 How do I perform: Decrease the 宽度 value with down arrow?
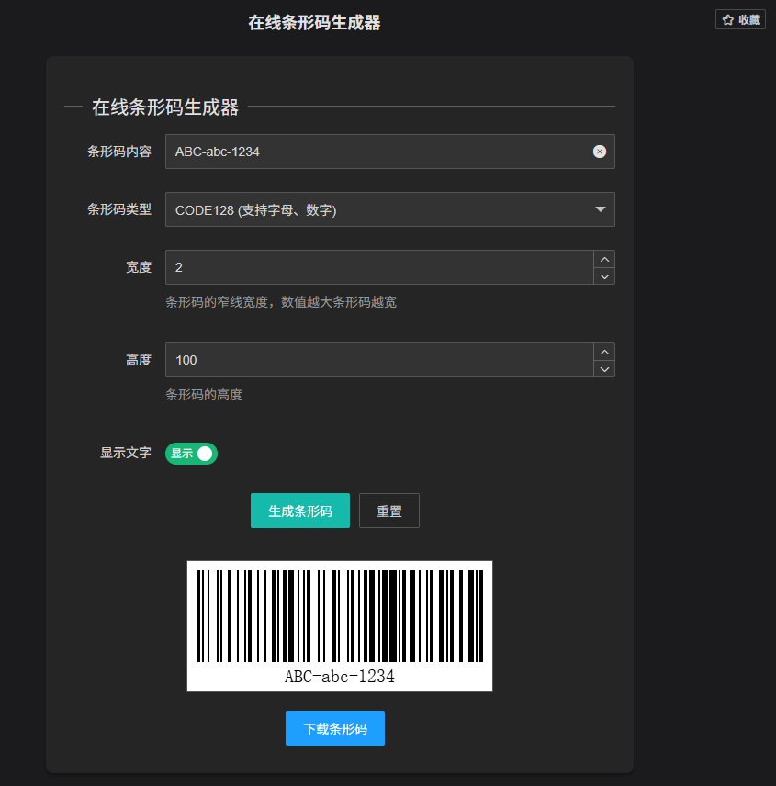coord(604,276)
